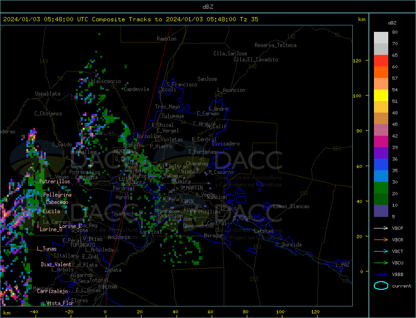Screen dimensions: 416x318
Task: Click the M_Caseros map label
Action: [x=221, y=172]
